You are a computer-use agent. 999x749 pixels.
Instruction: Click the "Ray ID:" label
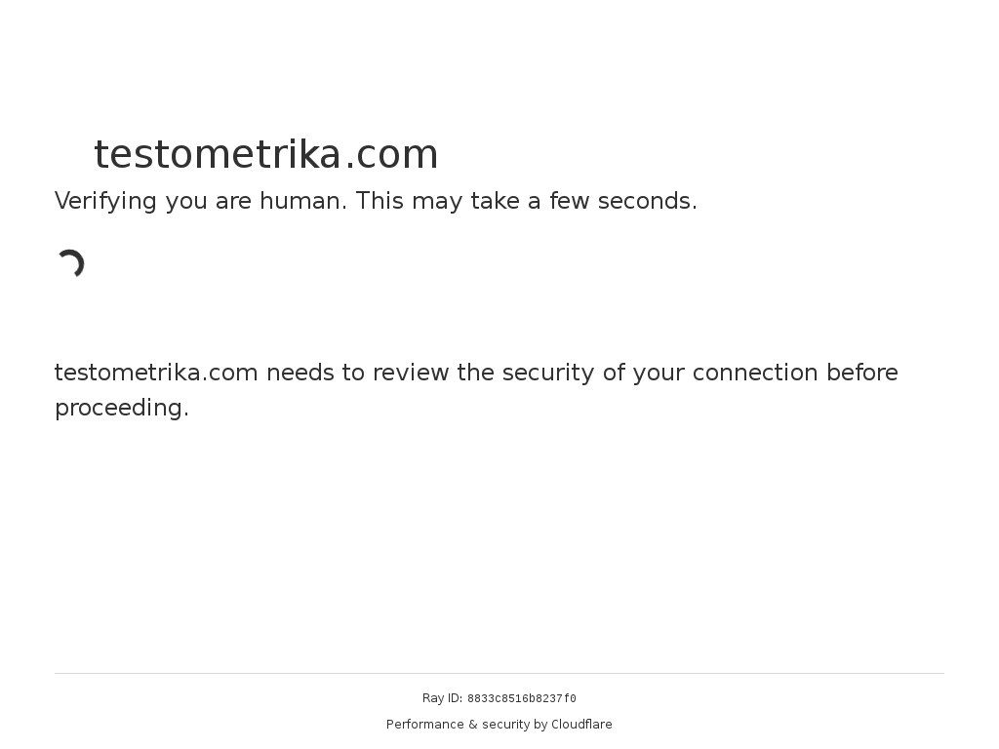442,698
